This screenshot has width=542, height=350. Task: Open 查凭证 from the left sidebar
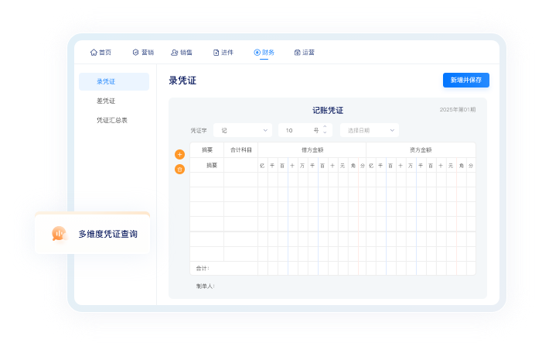[106, 101]
